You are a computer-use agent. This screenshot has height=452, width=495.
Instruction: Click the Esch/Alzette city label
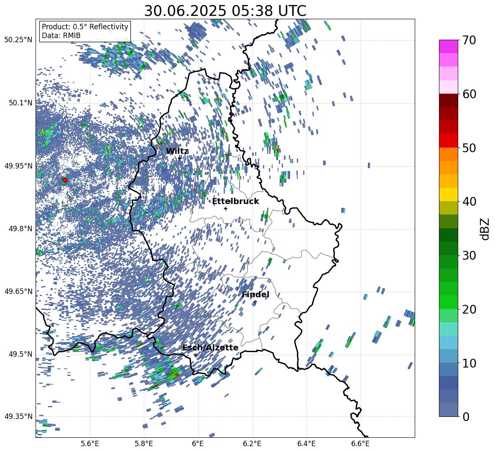[x=210, y=348]
